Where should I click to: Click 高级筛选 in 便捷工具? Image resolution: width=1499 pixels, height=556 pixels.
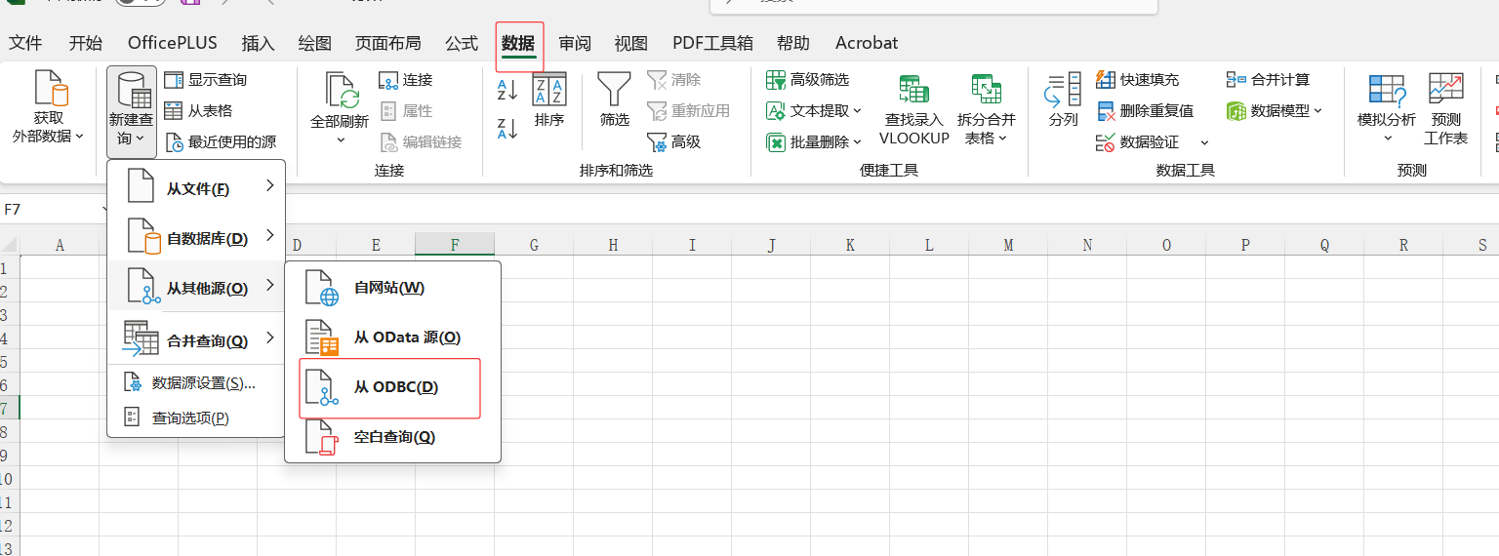808,80
